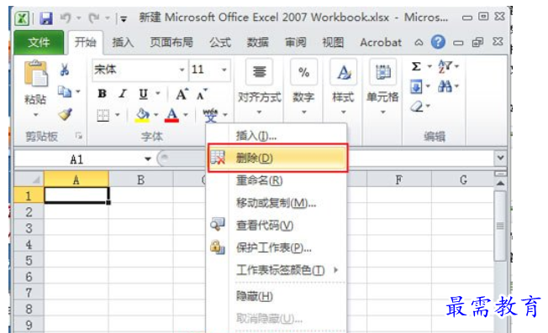The height and width of the screenshot is (333, 548).
Task: Apply the red font color A
Action: [x=171, y=115]
